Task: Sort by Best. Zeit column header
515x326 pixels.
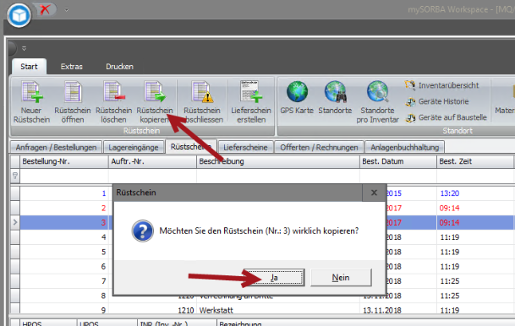Action: point(475,161)
